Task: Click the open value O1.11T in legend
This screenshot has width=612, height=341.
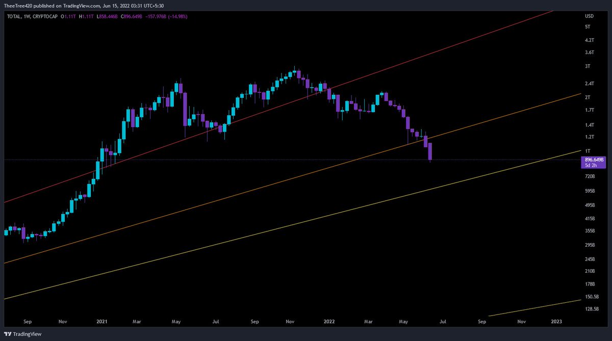Action: click(x=69, y=16)
